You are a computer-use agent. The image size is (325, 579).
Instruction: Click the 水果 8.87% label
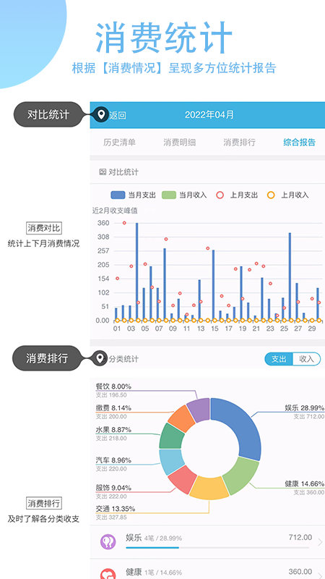pos(113,430)
